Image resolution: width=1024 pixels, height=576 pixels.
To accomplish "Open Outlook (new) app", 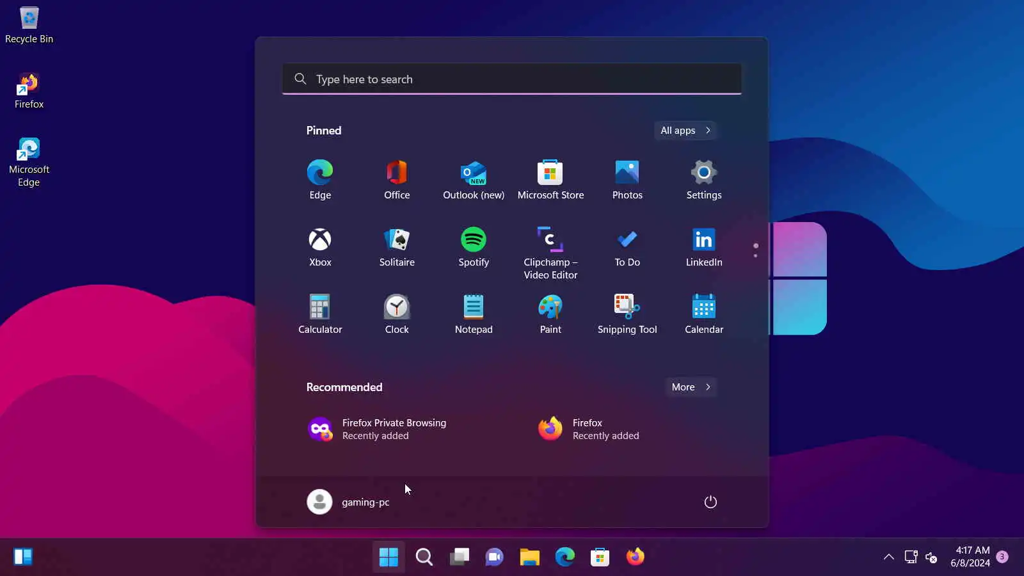I will (x=474, y=180).
